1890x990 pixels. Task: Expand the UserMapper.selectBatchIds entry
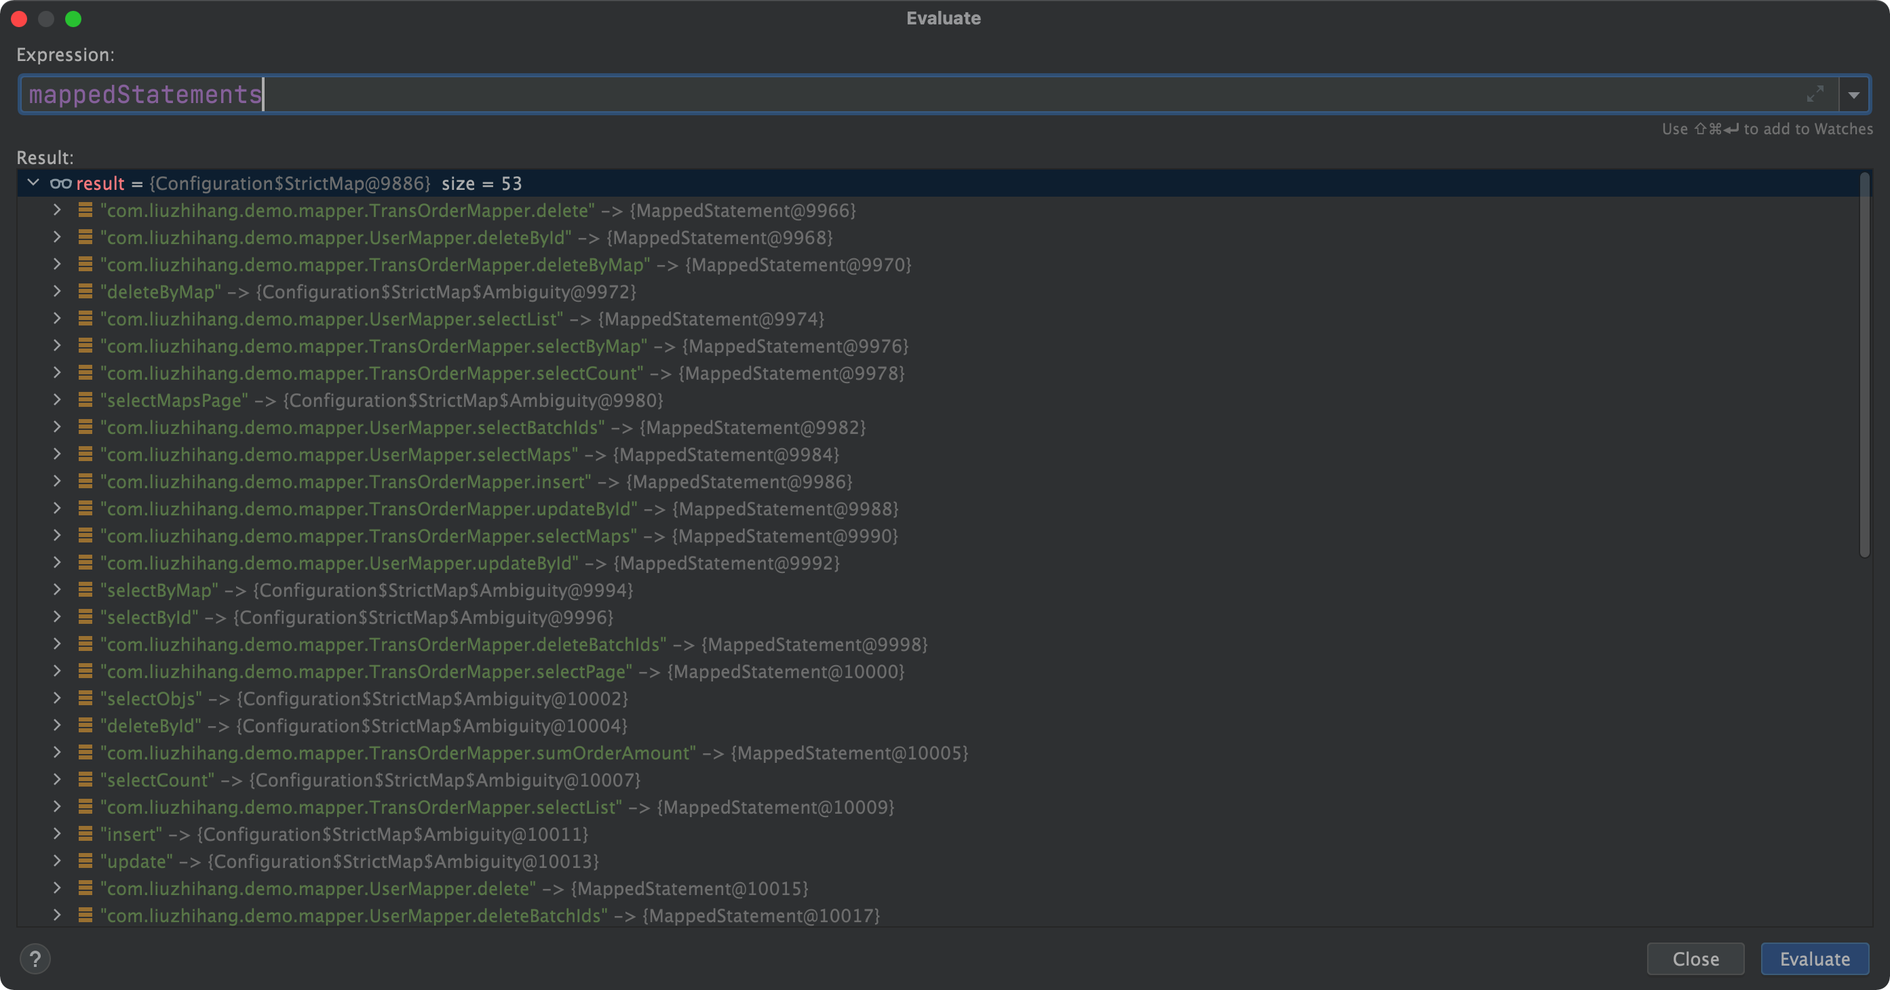tap(56, 427)
